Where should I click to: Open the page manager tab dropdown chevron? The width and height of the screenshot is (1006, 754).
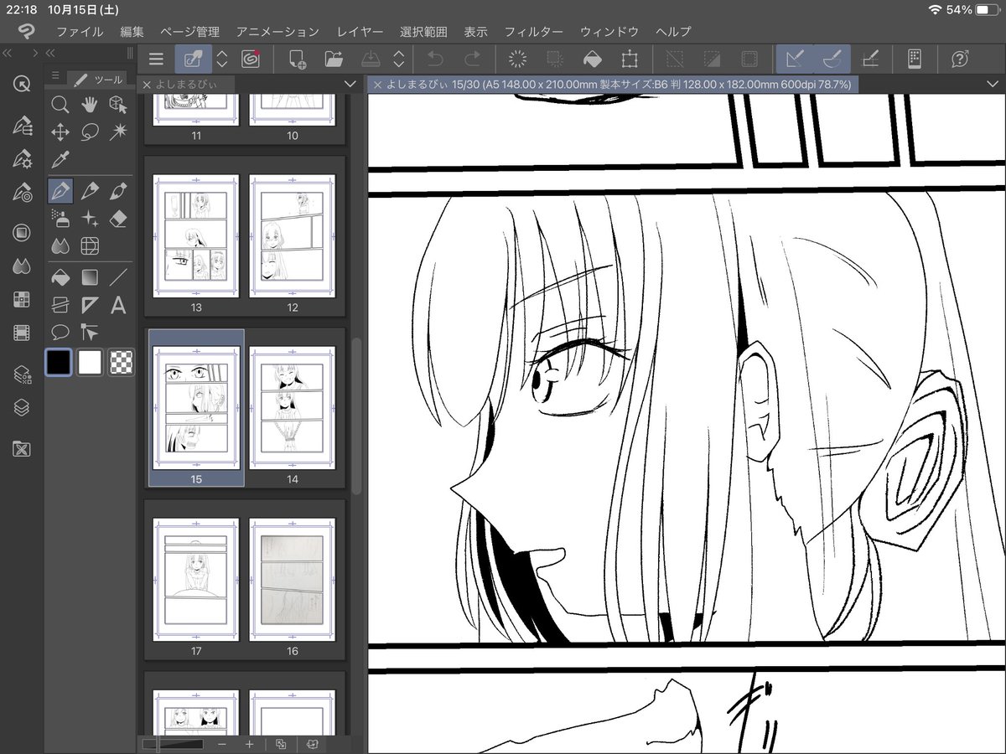[x=350, y=84]
